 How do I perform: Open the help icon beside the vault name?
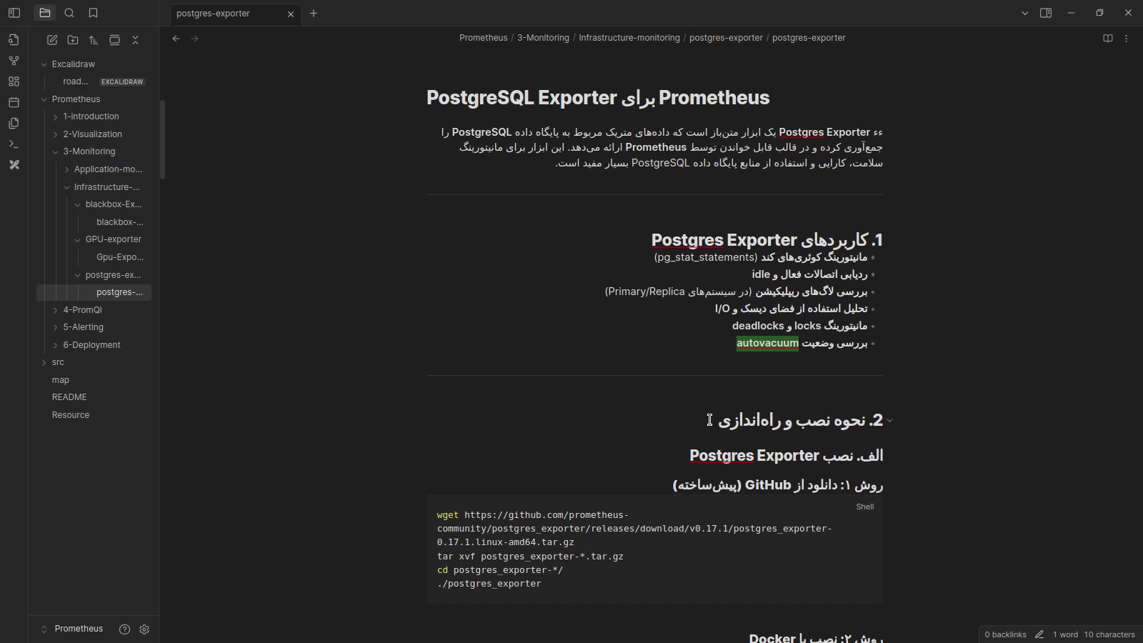(124, 629)
